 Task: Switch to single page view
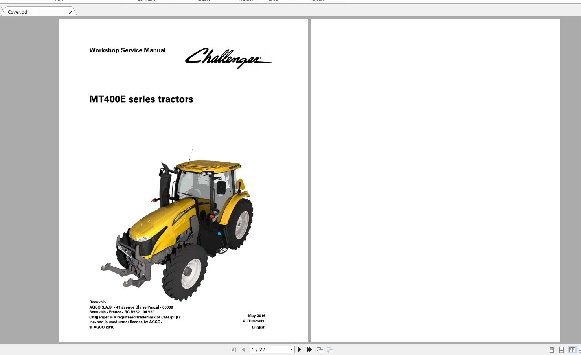(552, 349)
